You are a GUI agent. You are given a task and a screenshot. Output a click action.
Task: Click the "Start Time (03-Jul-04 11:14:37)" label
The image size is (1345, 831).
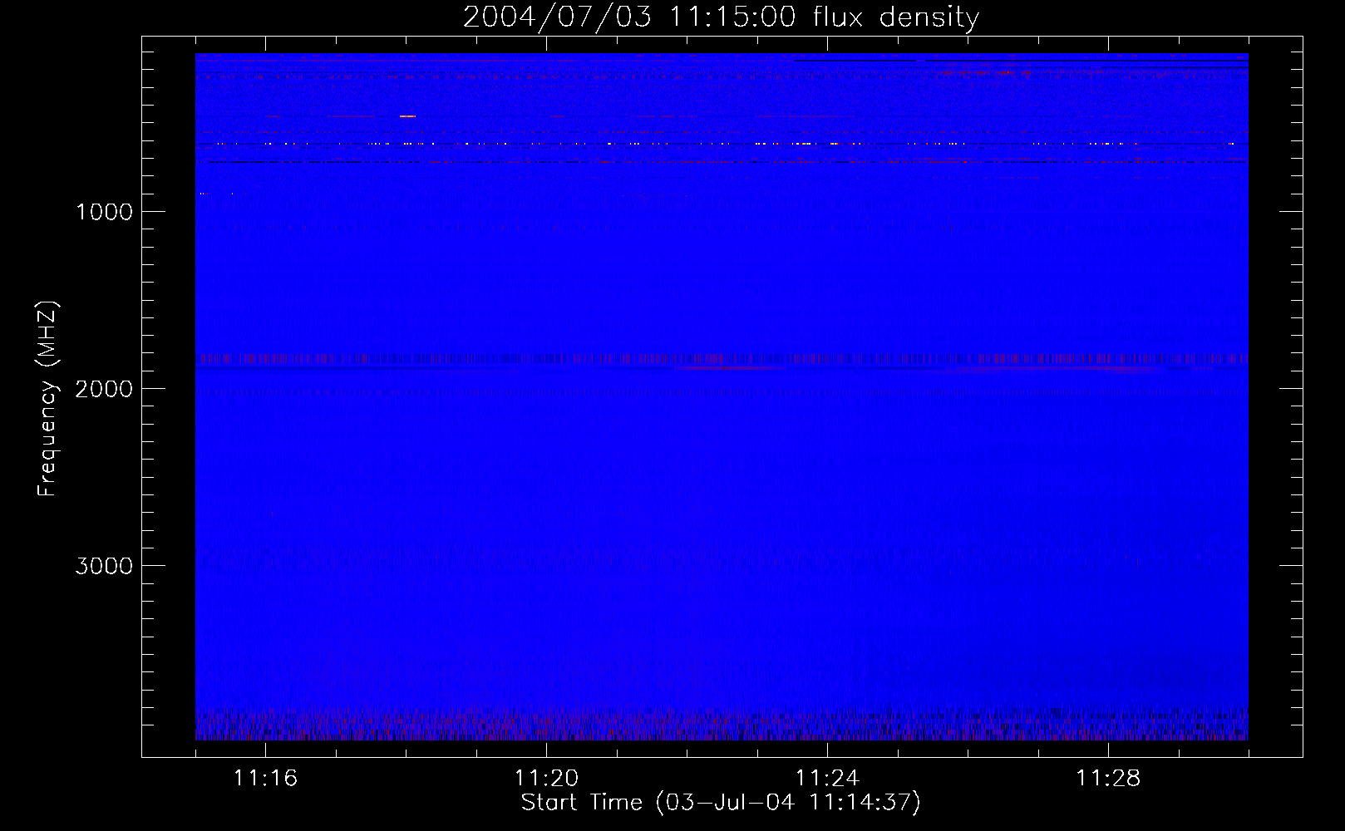pyautogui.click(x=721, y=803)
